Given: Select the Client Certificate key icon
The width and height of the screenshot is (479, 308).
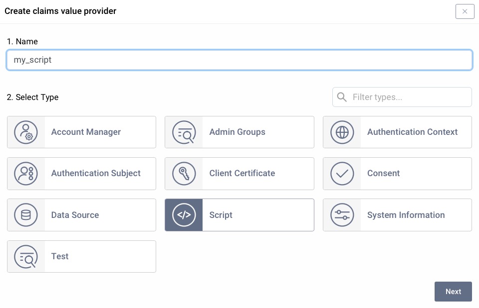Looking at the screenshot, I should tap(184, 173).
